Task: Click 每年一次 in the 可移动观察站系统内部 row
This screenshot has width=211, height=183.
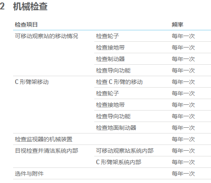Action: (183, 151)
